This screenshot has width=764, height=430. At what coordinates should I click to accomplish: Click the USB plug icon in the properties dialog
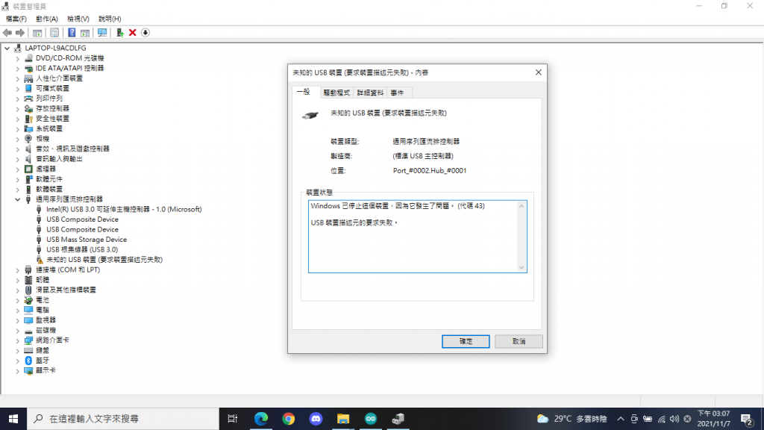(x=310, y=116)
